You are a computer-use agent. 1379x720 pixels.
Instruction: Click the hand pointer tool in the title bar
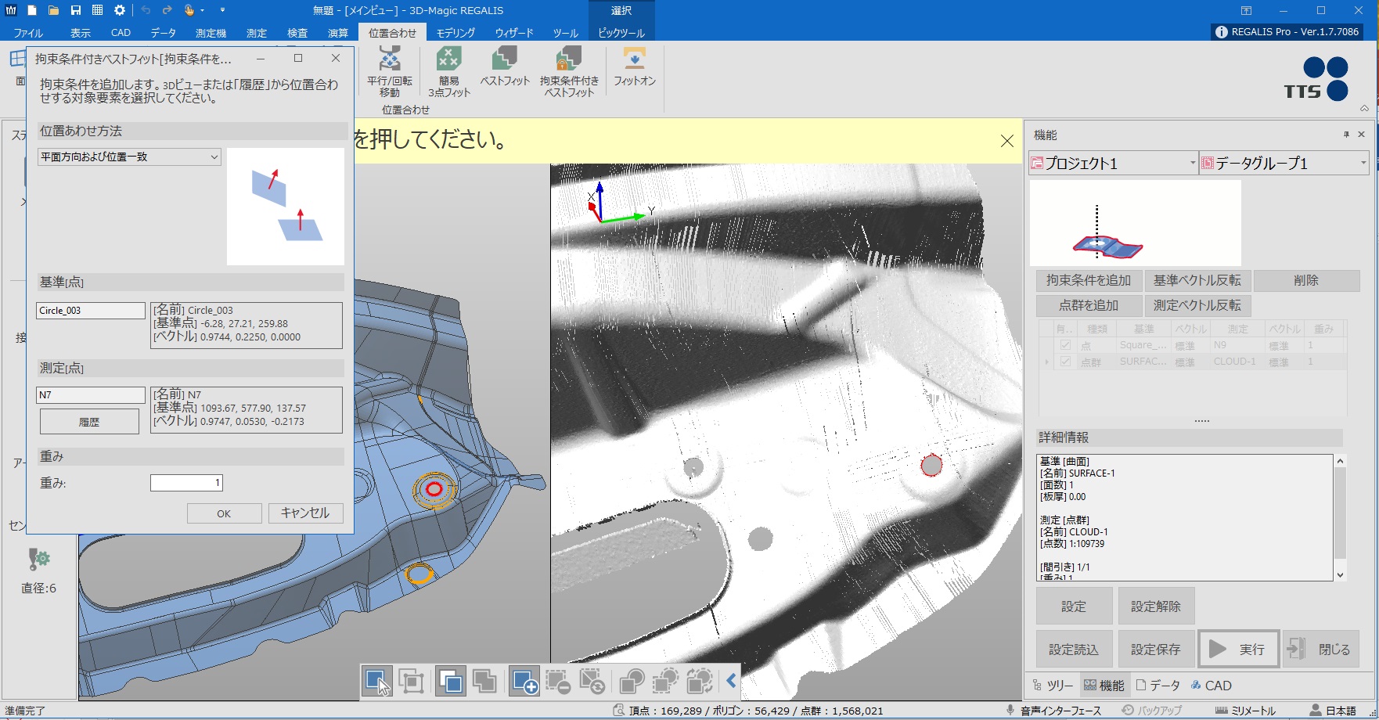click(189, 10)
